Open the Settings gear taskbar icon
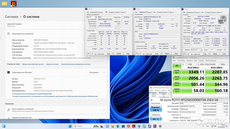The height and width of the screenshot is (129, 230). pos(160,126)
